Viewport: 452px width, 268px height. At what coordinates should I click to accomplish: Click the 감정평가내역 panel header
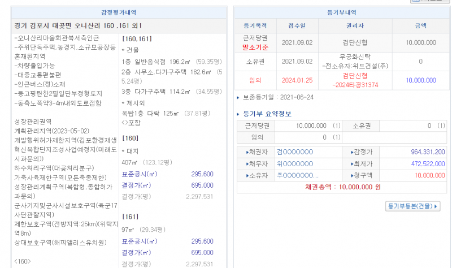tap(117, 12)
